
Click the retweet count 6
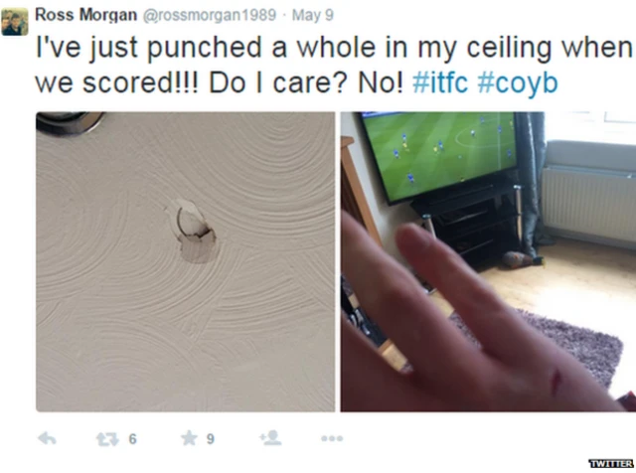coord(132,439)
